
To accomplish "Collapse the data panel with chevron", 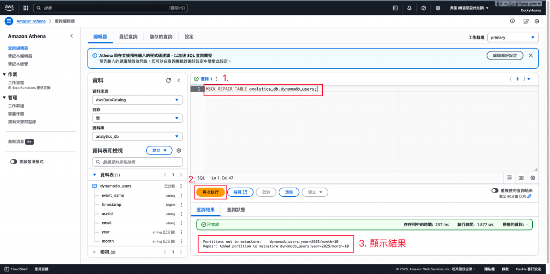I will [x=178, y=80].
